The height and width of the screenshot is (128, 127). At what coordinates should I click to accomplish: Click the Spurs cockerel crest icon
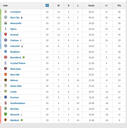(x=6, y=29)
